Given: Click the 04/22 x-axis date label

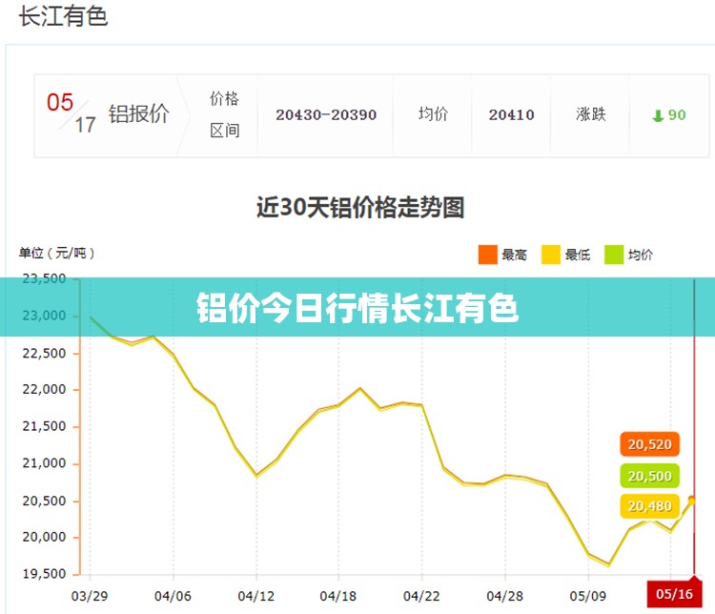Looking at the screenshot, I should (x=421, y=596).
